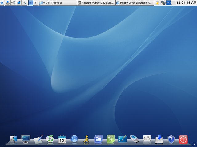This screenshot has width=197, height=147.
Task: Open the calendar dock icon showing 12
Action: pyautogui.click(x=62, y=139)
